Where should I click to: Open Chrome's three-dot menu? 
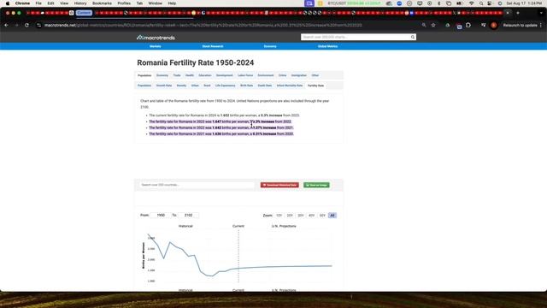[541, 25]
